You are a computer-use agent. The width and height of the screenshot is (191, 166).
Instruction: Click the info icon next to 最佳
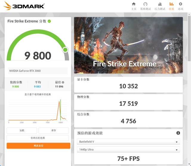click(x=63, y=82)
